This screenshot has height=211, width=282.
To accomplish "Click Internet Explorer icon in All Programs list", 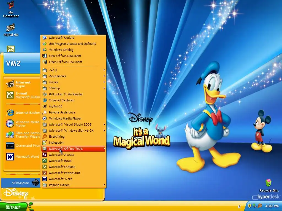I will coord(45,100).
